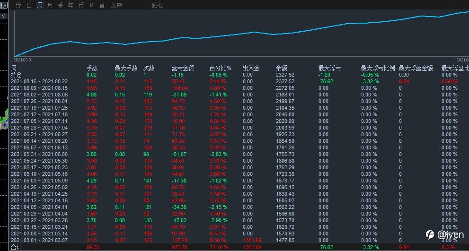Click deposit cell 1351.09 in 2021.03.01 row
This screenshot has height=251, width=469.
tap(252, 240)
